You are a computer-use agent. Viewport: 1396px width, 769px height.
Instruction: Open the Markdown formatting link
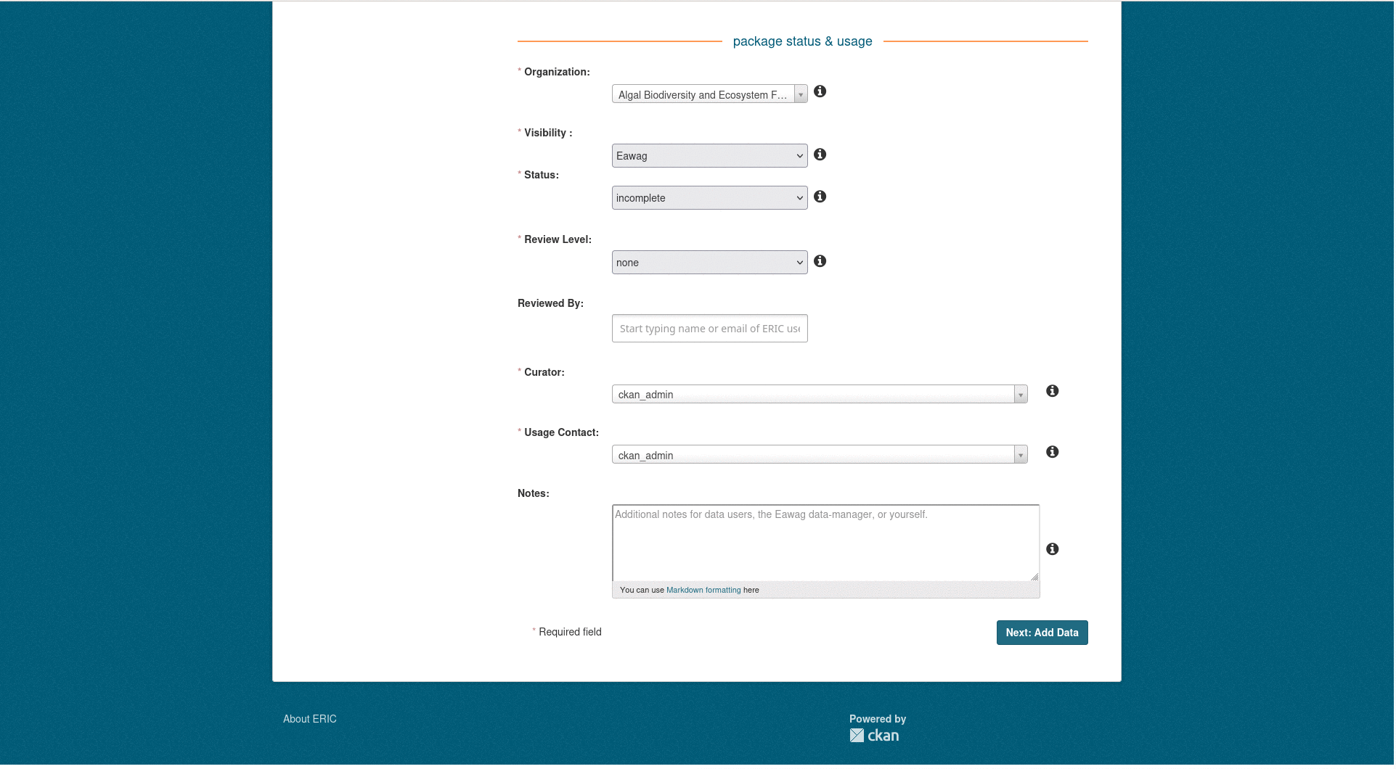[x=703, y=590]
